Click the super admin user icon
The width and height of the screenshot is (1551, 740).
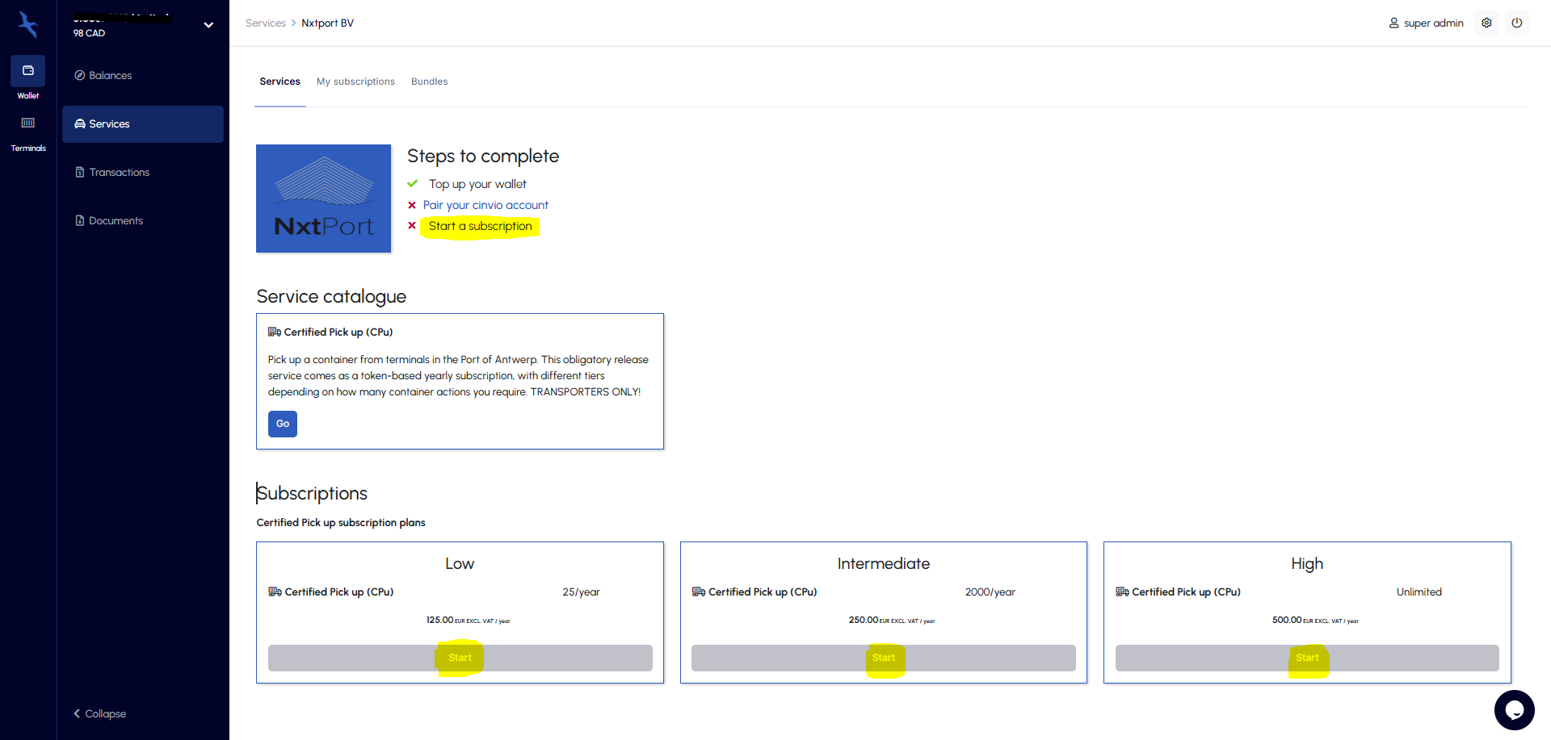click(1393, 23)
